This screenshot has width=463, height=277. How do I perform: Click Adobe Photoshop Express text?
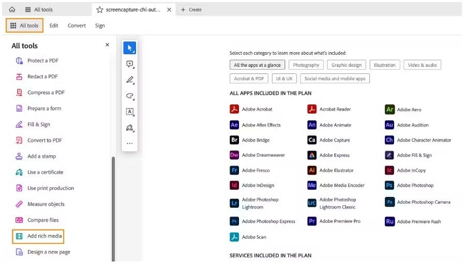(268, 221)
